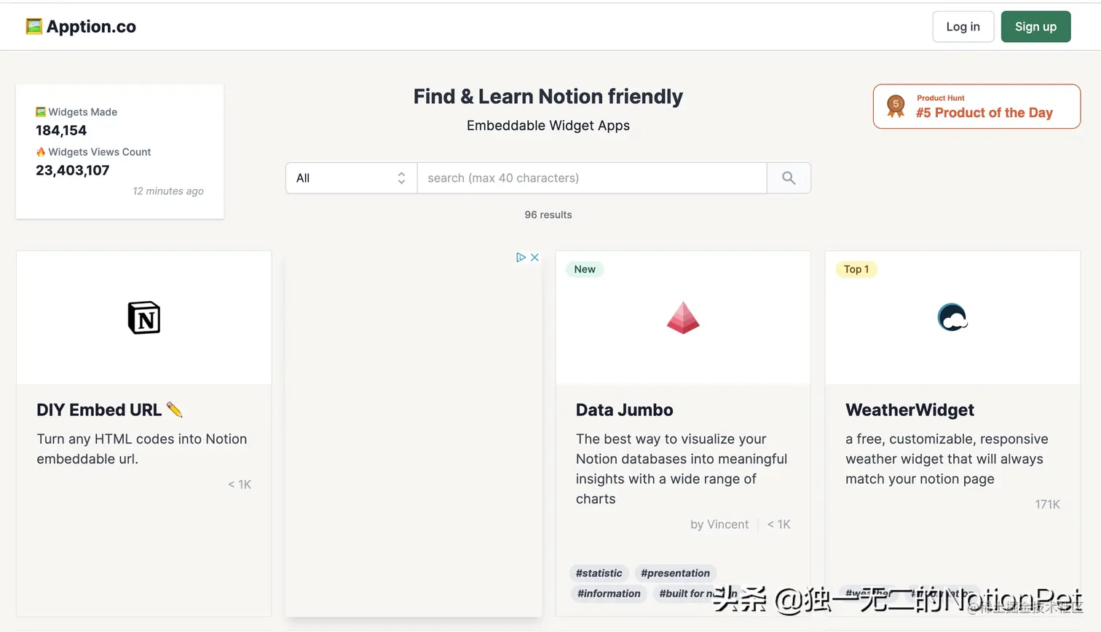The height and width of the screenshot is (632, 1101).
Task: Click inside the search input field
Action: [591, 177]
